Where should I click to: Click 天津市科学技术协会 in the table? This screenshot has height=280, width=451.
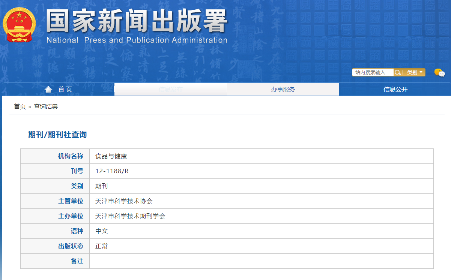coord(124,201)
